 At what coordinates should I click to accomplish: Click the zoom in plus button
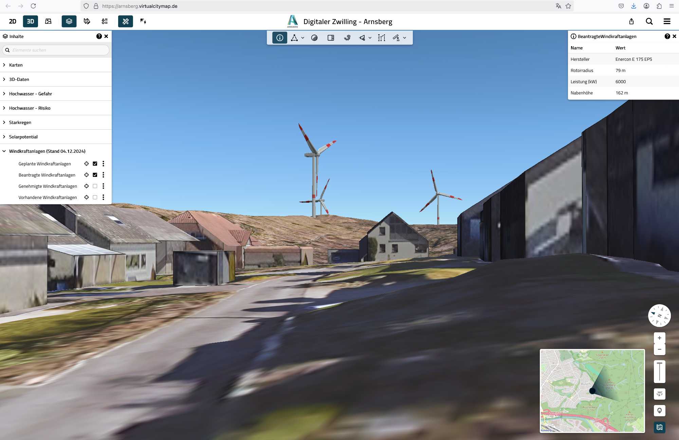click(x=659, y=338)
